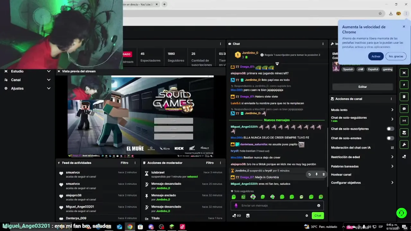Screen dimensions: 411x231
Task: Toggle Chat de solo-suscriptores switch
Action: [390, 129]
